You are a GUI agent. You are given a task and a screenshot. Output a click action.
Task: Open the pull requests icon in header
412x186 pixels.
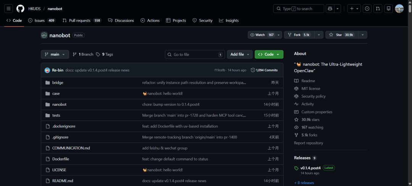[x=378, y=9]
